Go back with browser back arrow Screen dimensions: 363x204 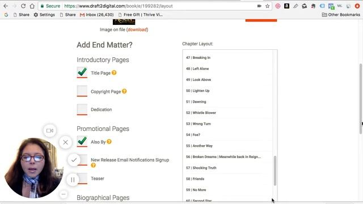coord(6,6)
